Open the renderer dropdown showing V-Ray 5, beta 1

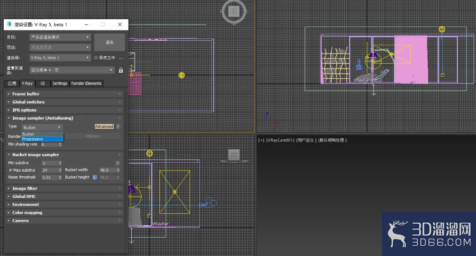[x=60, y=58]
